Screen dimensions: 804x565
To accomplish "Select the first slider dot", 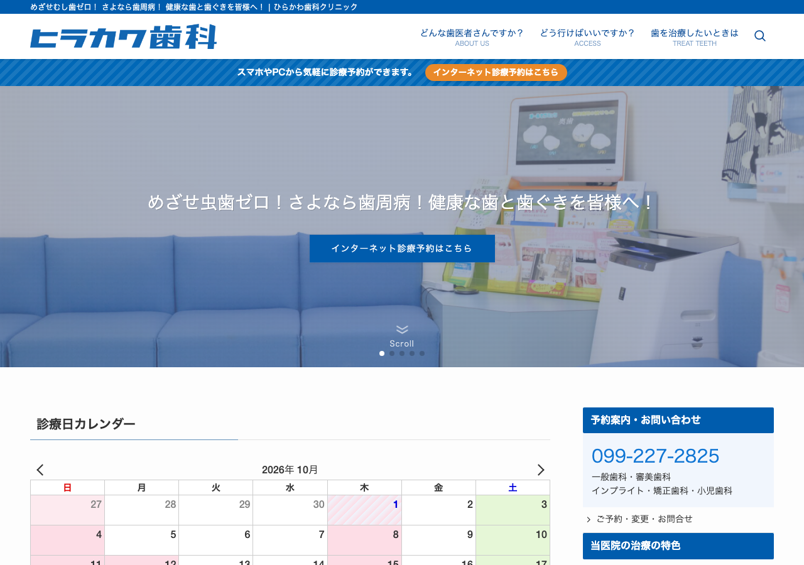I will pyautogui.click(x=382, y=353).
